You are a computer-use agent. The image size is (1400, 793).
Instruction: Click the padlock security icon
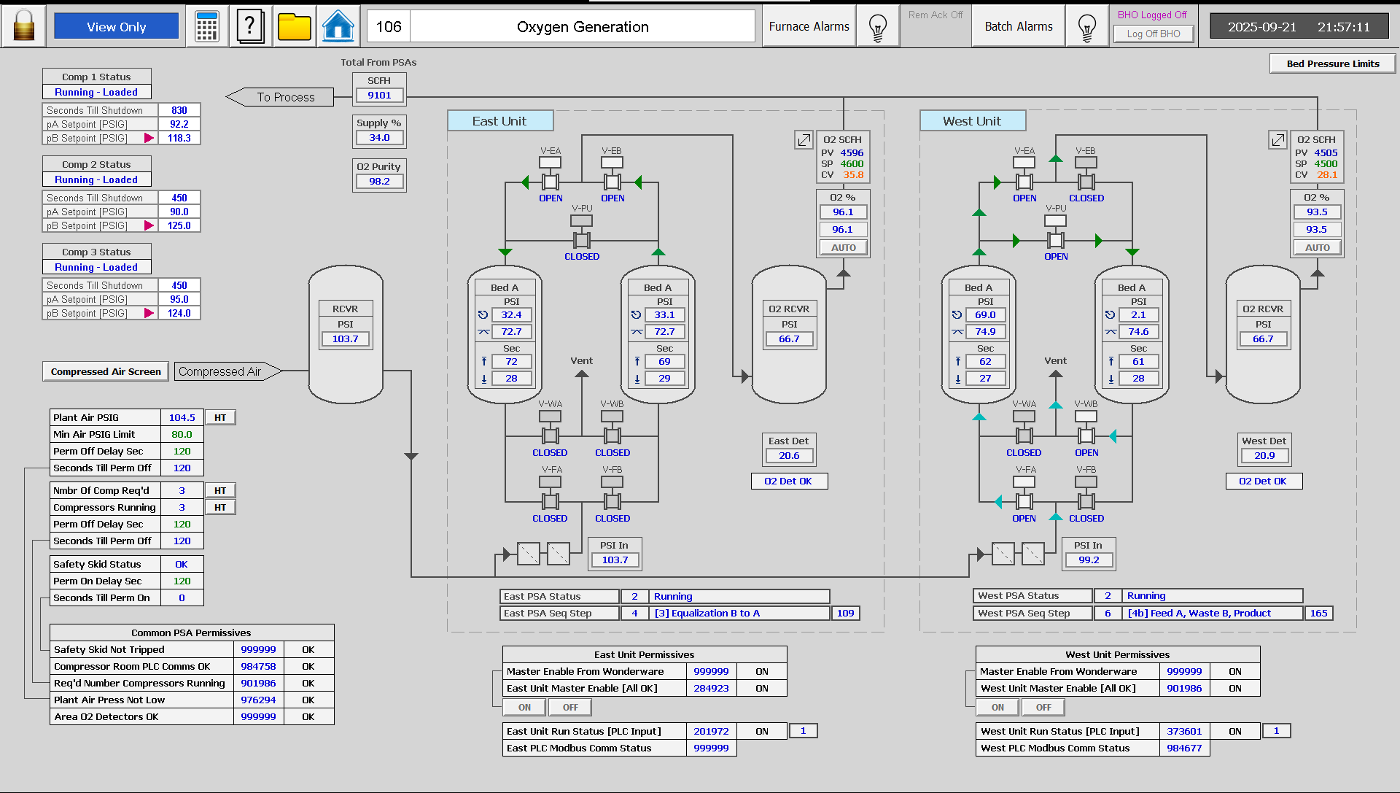23,25
